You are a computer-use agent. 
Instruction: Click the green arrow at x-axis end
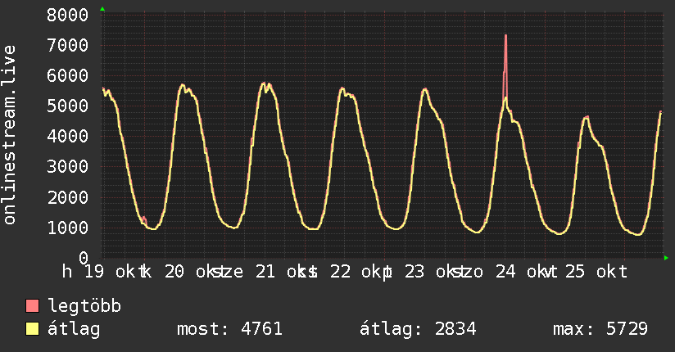(666, 258)
